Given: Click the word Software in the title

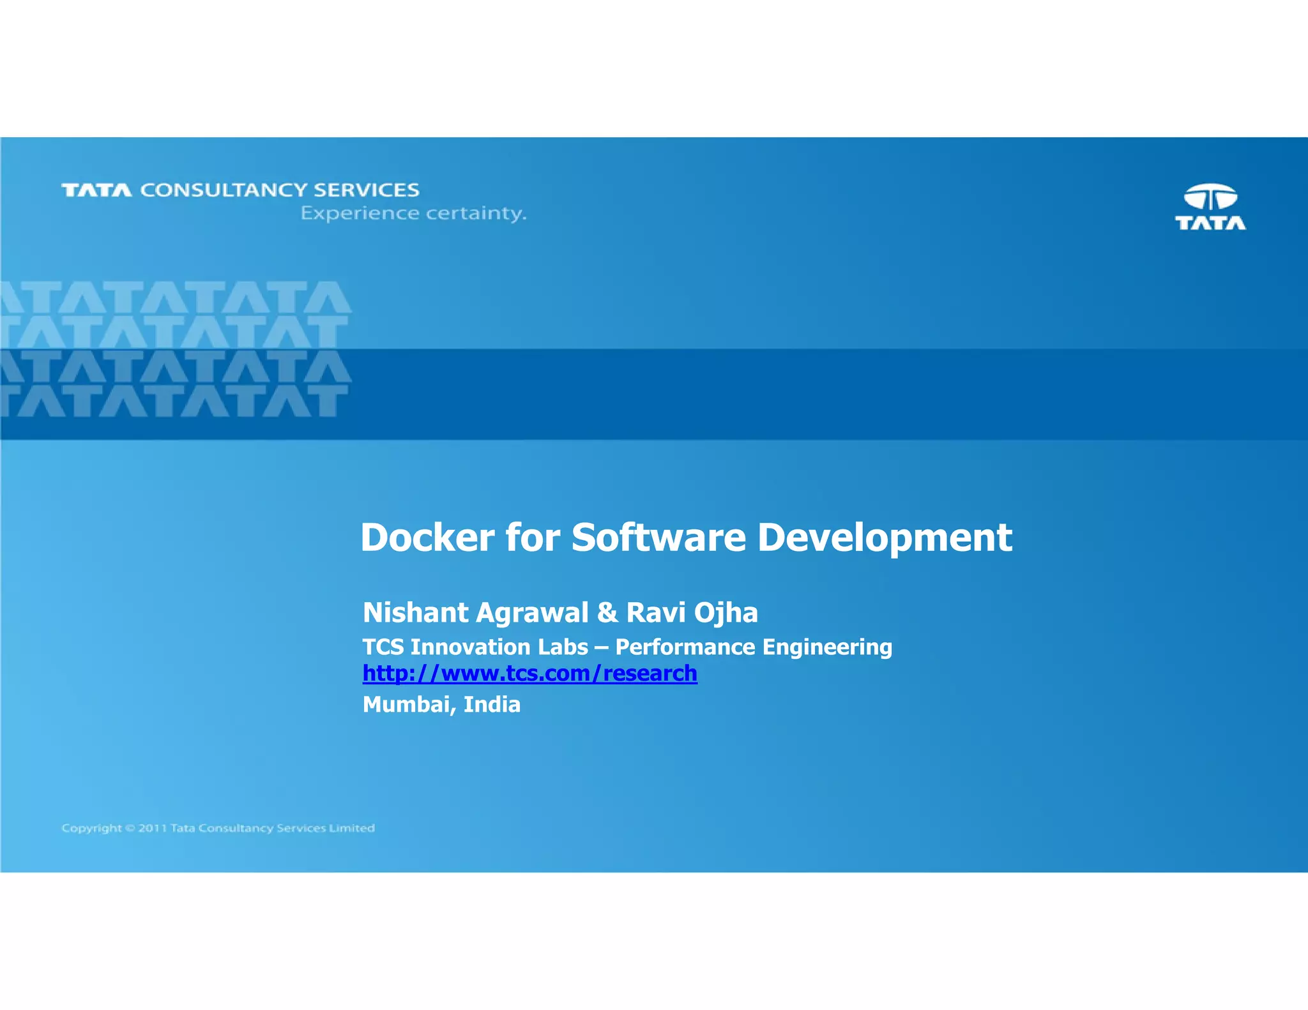Looking at the screenshot, I should [658, 538].
